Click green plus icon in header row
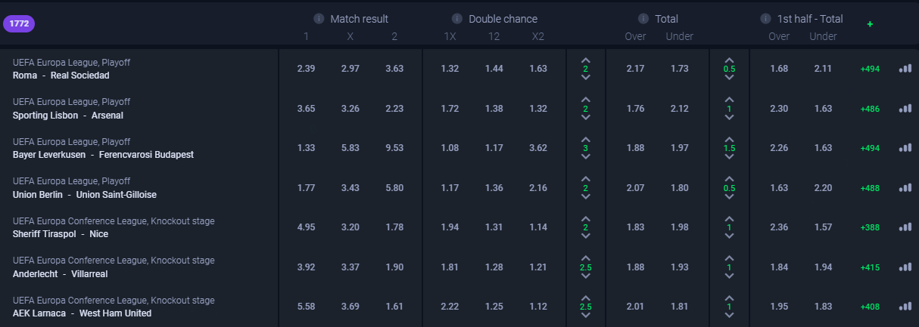Image resolution: width=919 pixels, height=327 pixels. (x=870, y=24)
